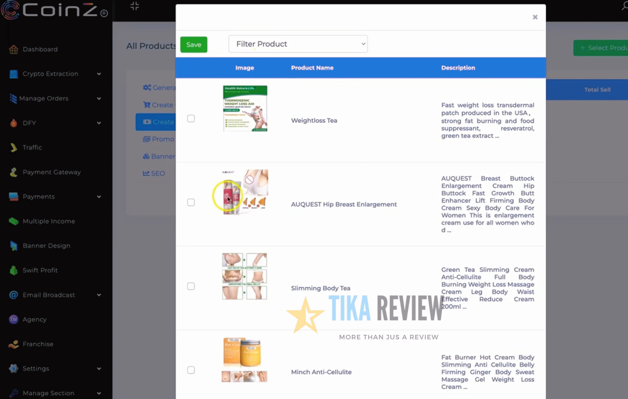The image size is (628, 399).
Task: Click the Banner Design icon
Action: tap(13, 246)
